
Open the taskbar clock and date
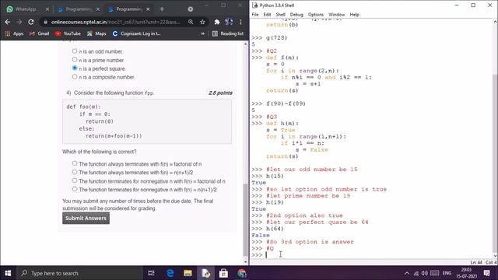467,273
